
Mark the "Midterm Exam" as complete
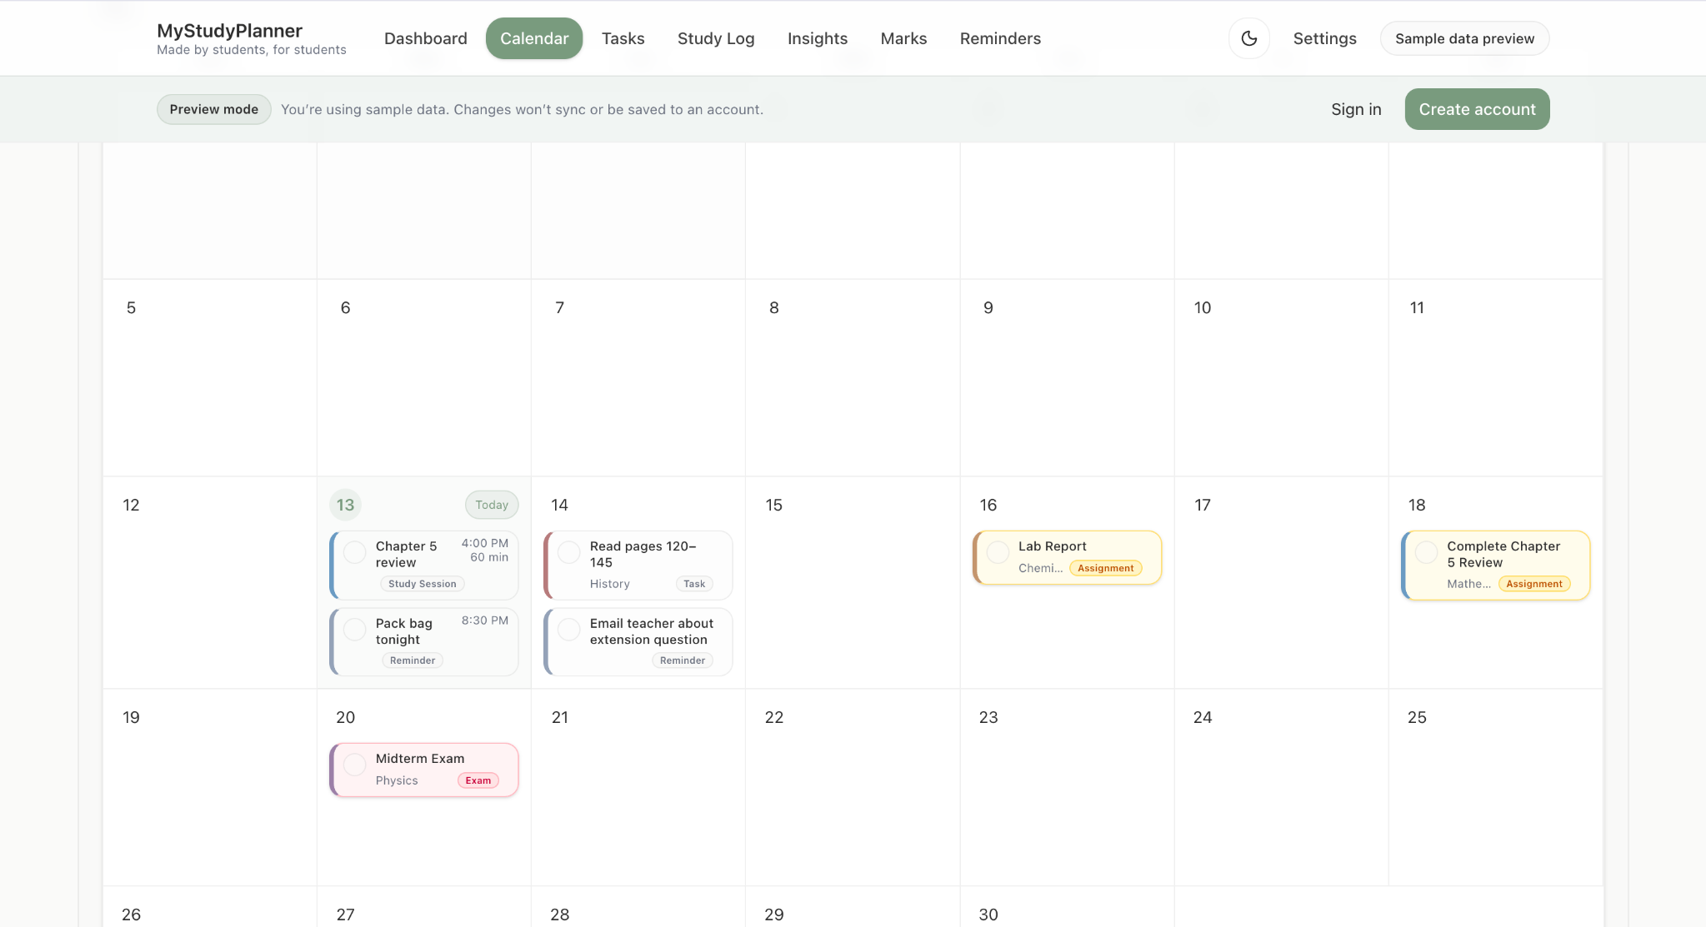tap(354, 765)
